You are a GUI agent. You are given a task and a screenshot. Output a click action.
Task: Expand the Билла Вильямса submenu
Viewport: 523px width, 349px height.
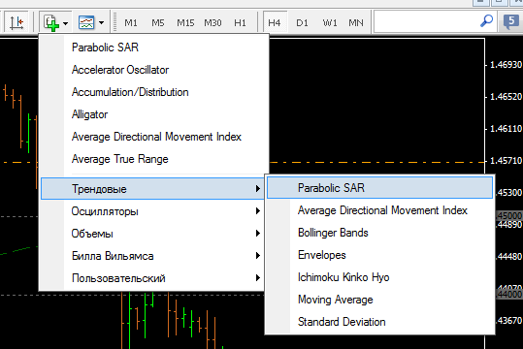click(x=152, y=256)
